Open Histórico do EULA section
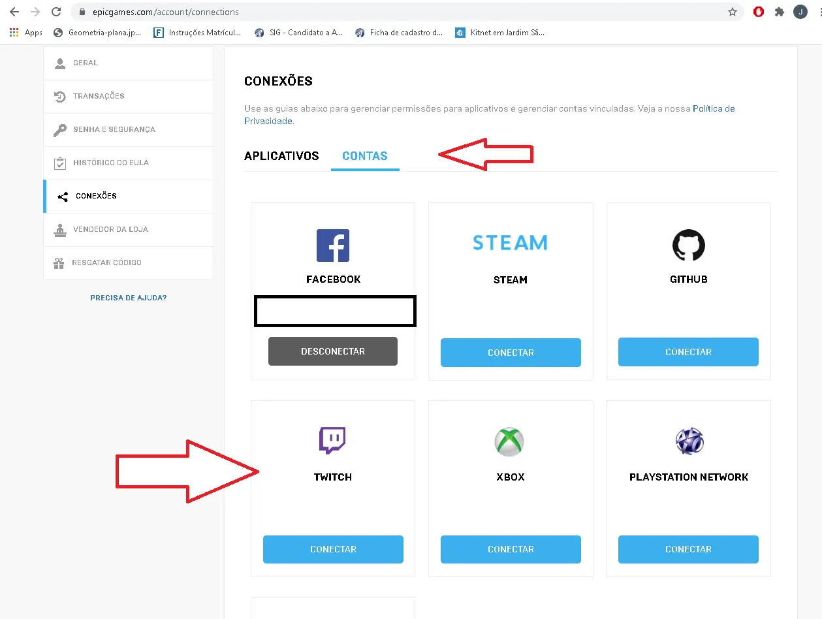Image resolution: width=822 pixels, height=619 pixels. [x=128, y=163]
